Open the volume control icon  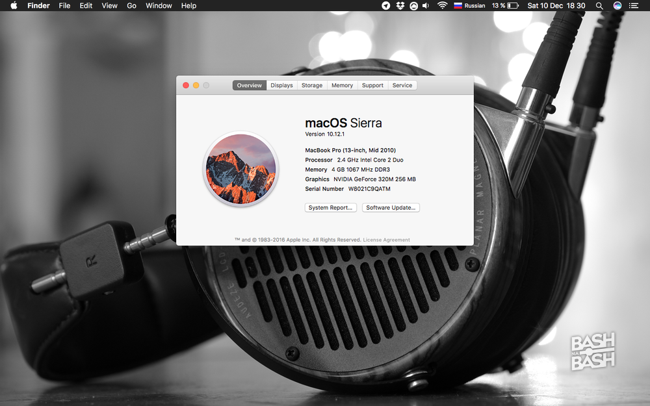pos(426,5)
